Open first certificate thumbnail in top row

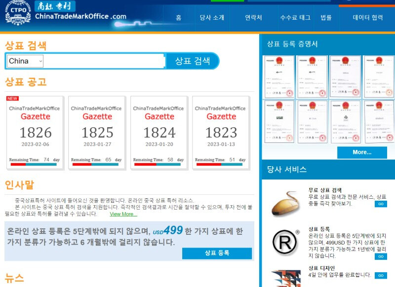click(278, 76)
